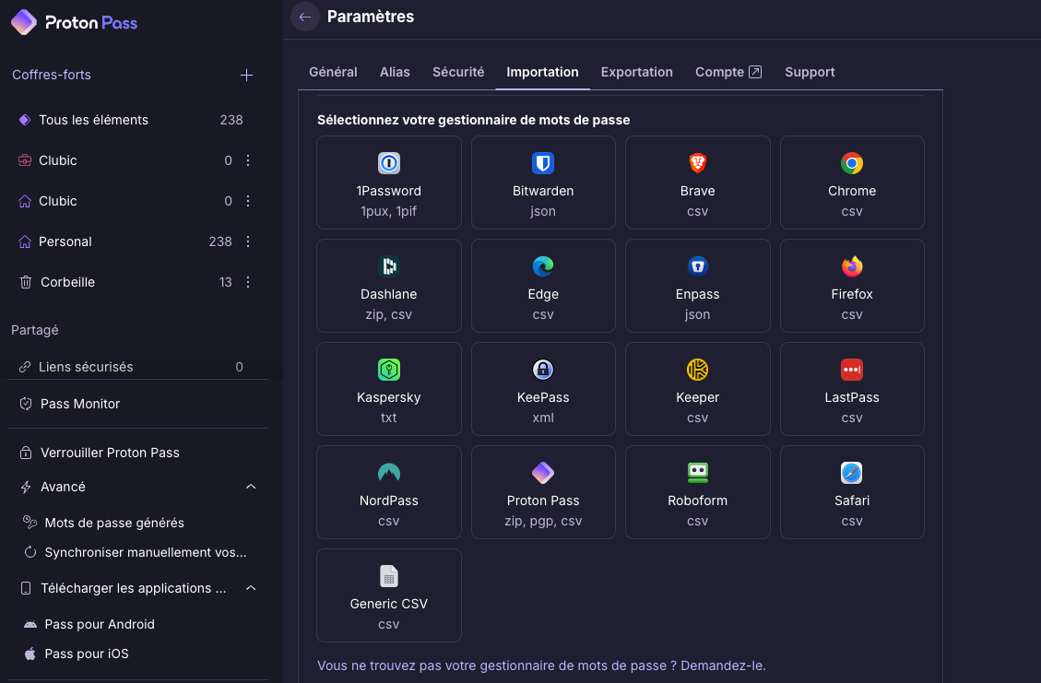Open Mots de passe générés

(x=114, y=523)
